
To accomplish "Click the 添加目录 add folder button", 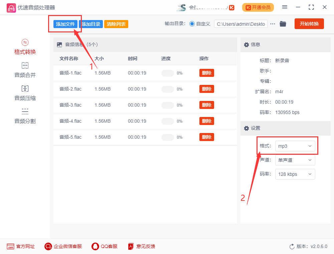I will click(91, 24).
